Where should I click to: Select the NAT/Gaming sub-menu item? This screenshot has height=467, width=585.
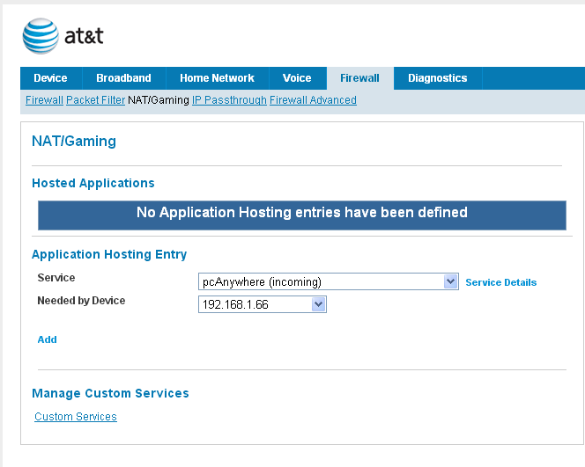pyautogui.click(x=159, y=100)
